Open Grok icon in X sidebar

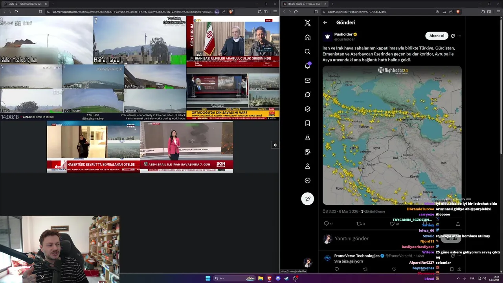(x=307, y=94)
